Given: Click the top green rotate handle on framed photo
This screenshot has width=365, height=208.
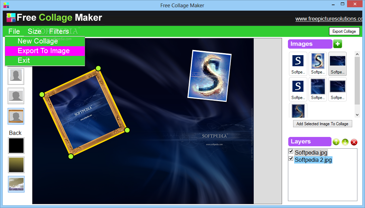Looking at the screenshot, I should click(98, 68).
